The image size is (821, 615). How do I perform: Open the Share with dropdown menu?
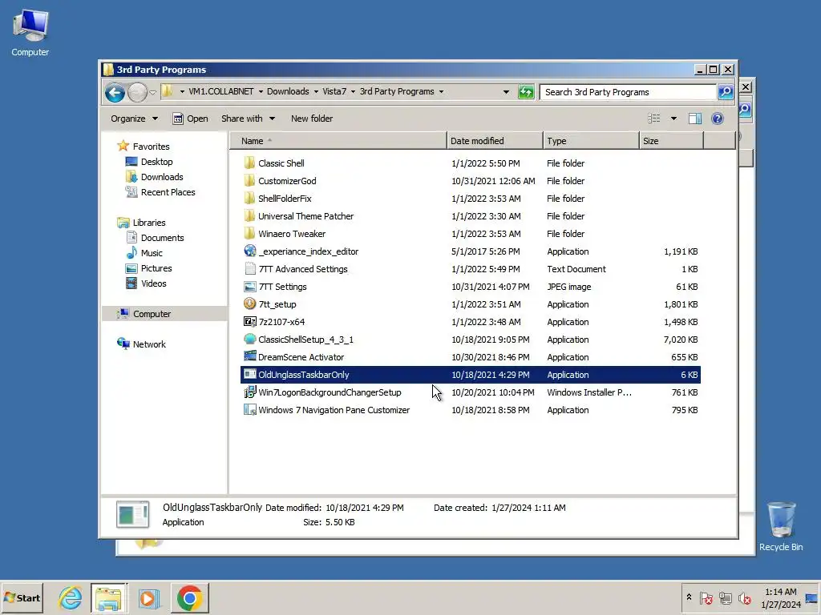(x=248, y=119)
